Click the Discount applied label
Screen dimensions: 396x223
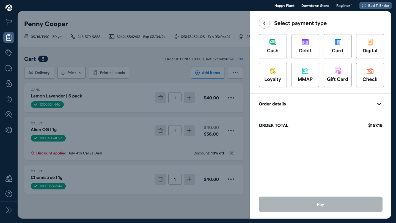pyautogui.click(x=51, y=153)
